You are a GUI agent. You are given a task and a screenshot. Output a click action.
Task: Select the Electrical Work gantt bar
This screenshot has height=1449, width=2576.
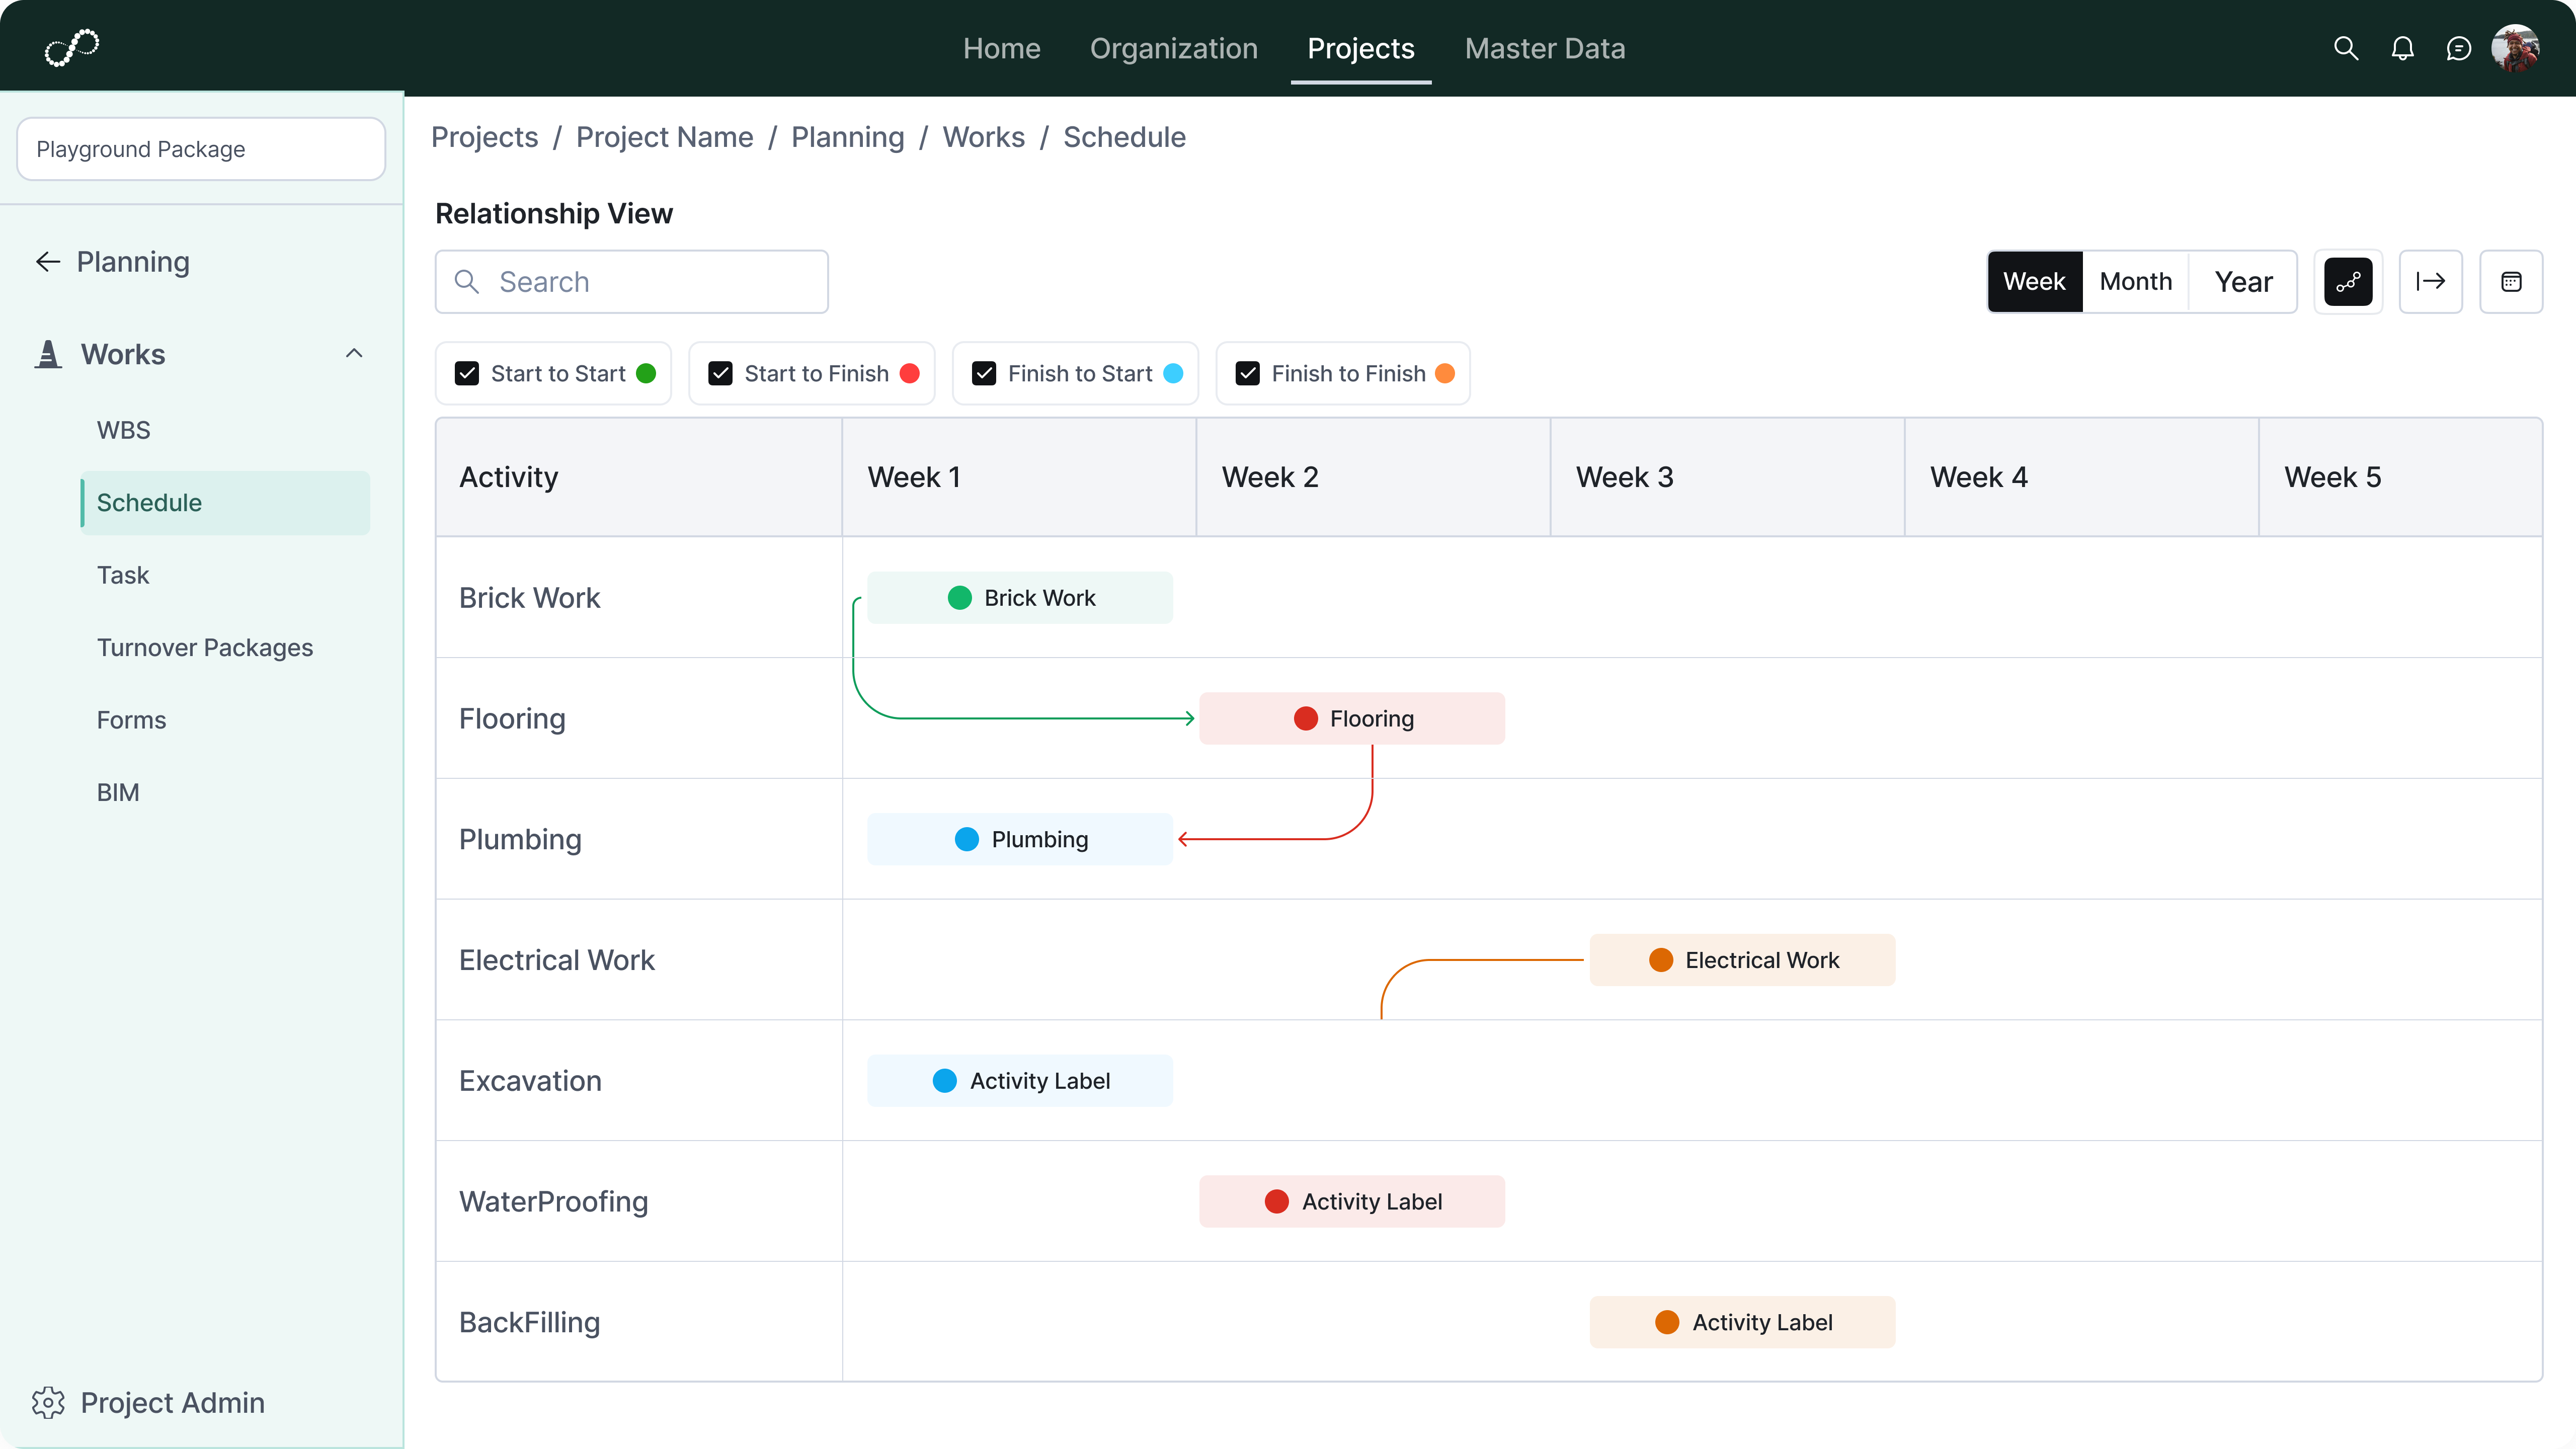pyautogui.click(x=1742, y=960)
